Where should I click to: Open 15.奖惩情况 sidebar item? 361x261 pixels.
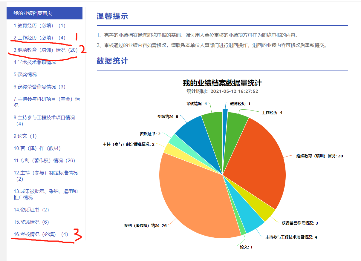[x=31, y=222]
